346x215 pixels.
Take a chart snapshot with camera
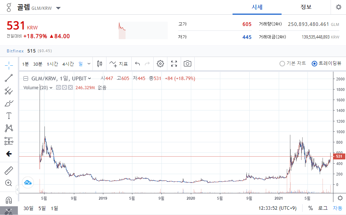(x=187, y=64)
